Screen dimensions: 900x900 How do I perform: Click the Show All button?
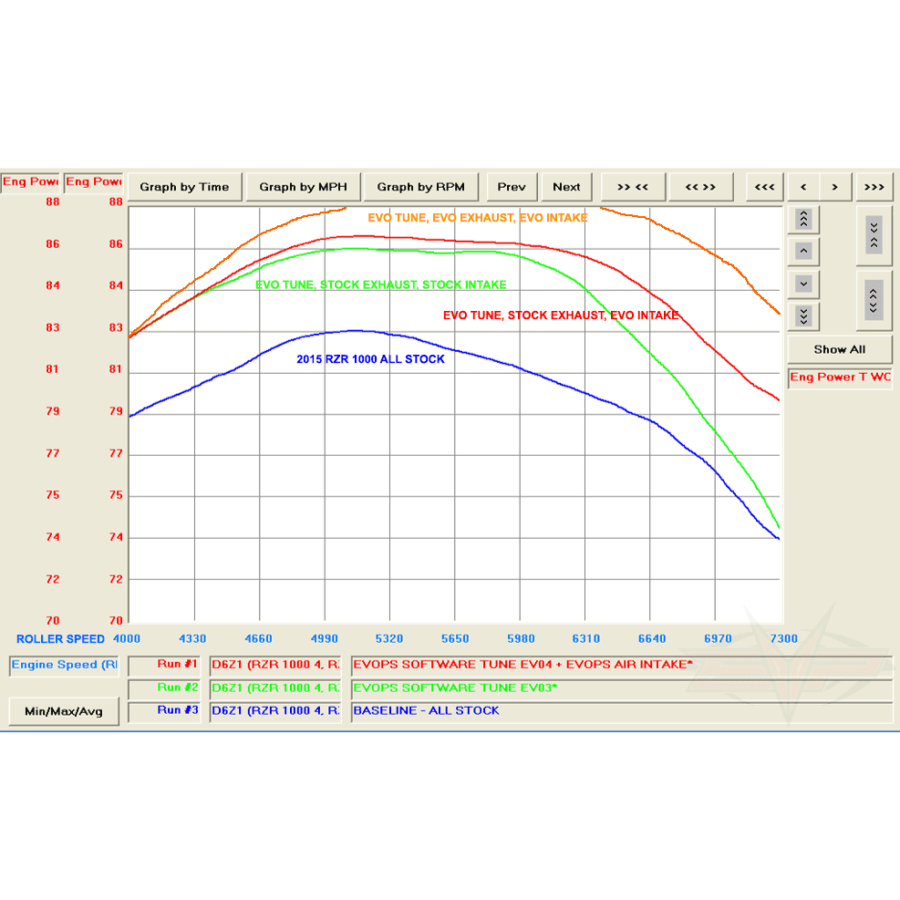(839, 348)
